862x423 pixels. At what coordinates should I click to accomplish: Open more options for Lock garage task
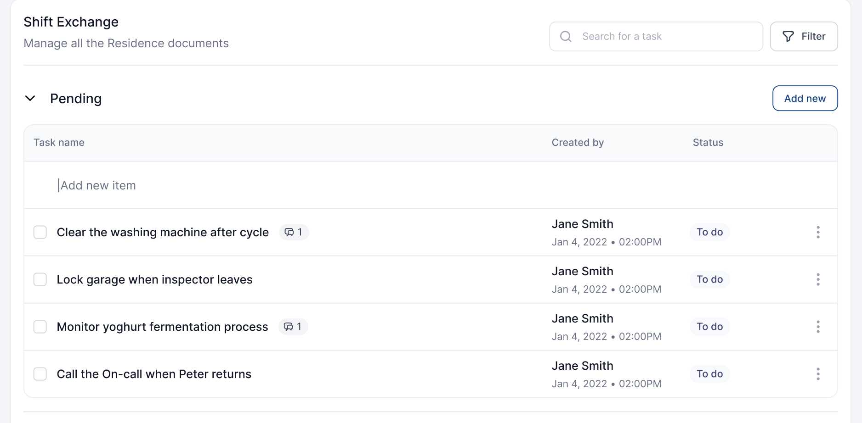point(818,279)
